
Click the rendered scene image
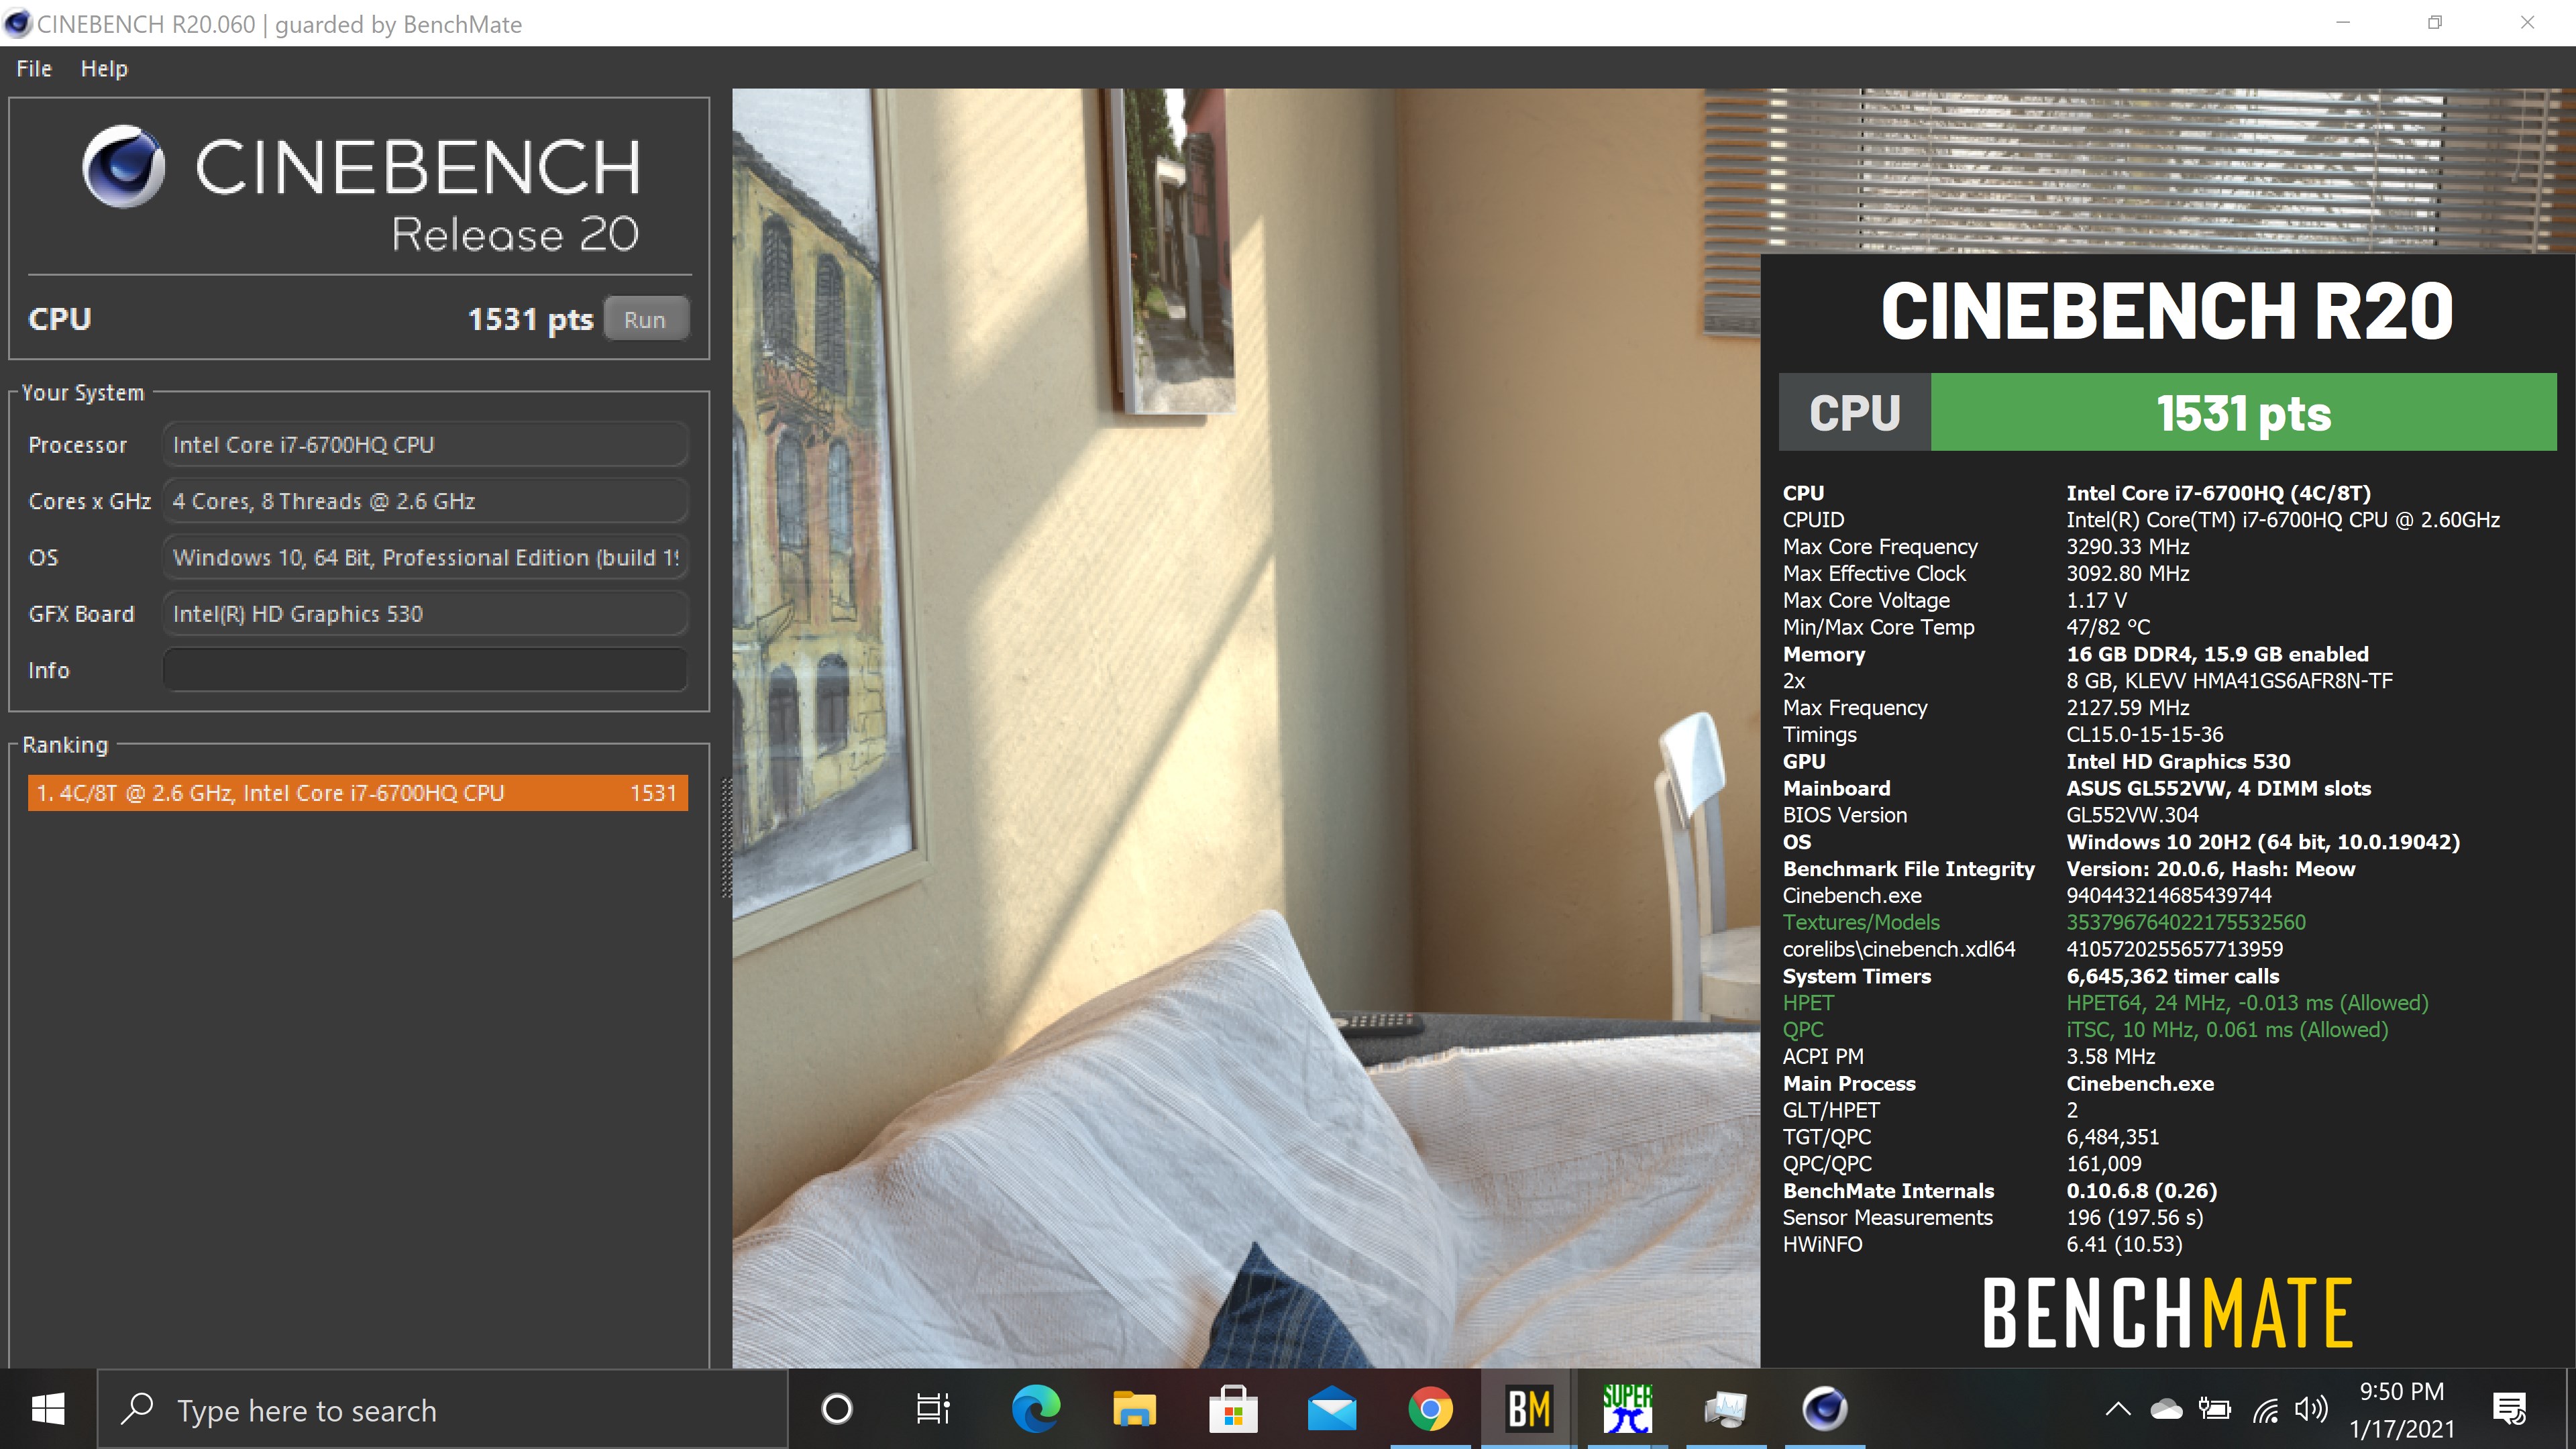coord(1245,728)
